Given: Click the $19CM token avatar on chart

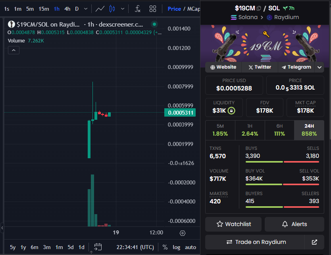Looking at the screenshot, I should pos(12,24).
